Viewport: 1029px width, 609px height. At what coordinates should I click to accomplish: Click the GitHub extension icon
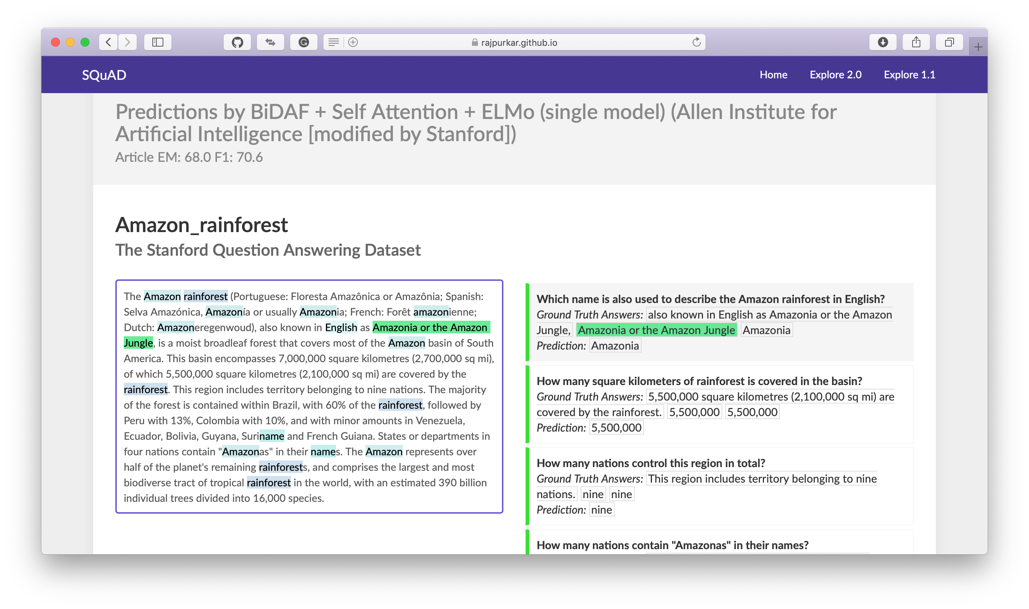[237, 42]
